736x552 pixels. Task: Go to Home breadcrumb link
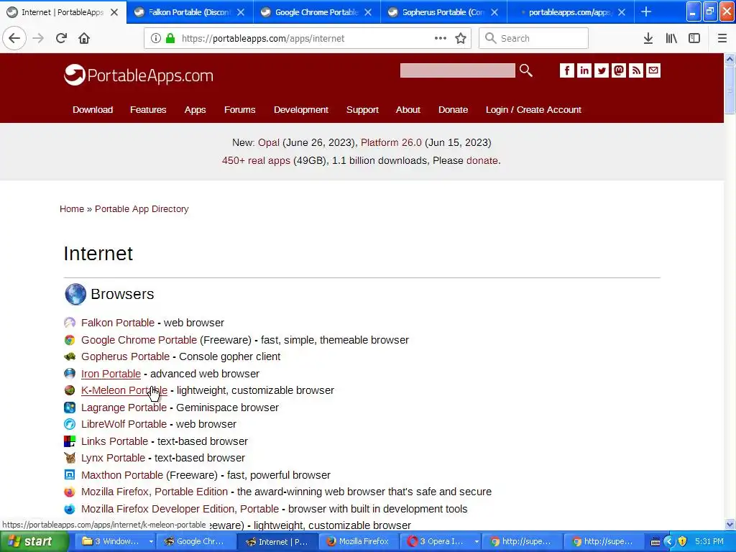pos(72,209)
